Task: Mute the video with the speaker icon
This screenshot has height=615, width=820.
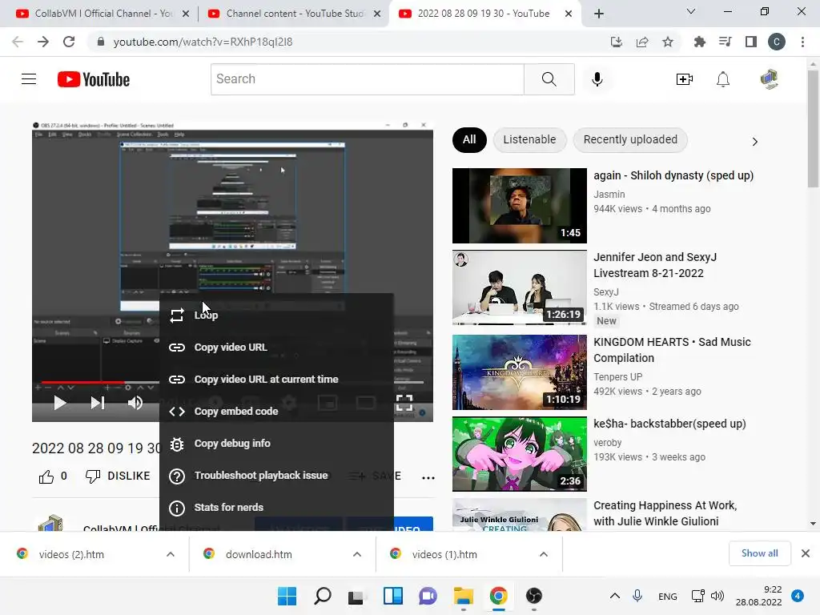Action: pyautogui.click(x=135, y=403)
